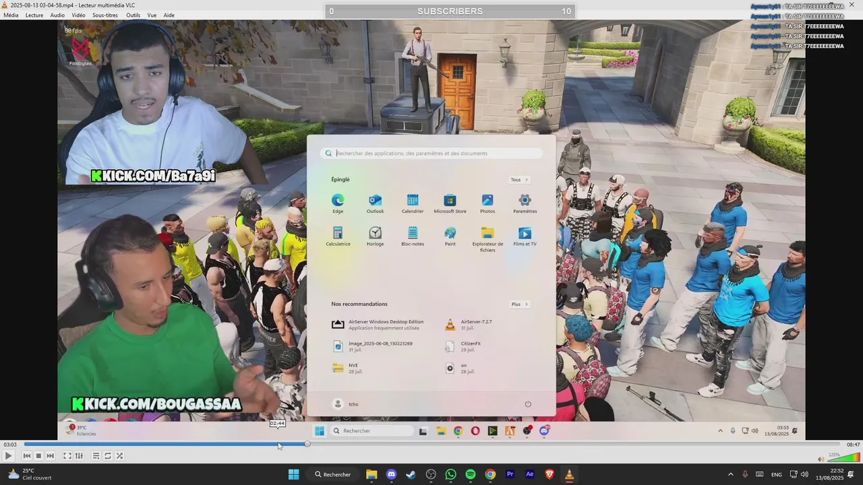
Task: Toggle loop mode in VLC
Action: [107, 456]
